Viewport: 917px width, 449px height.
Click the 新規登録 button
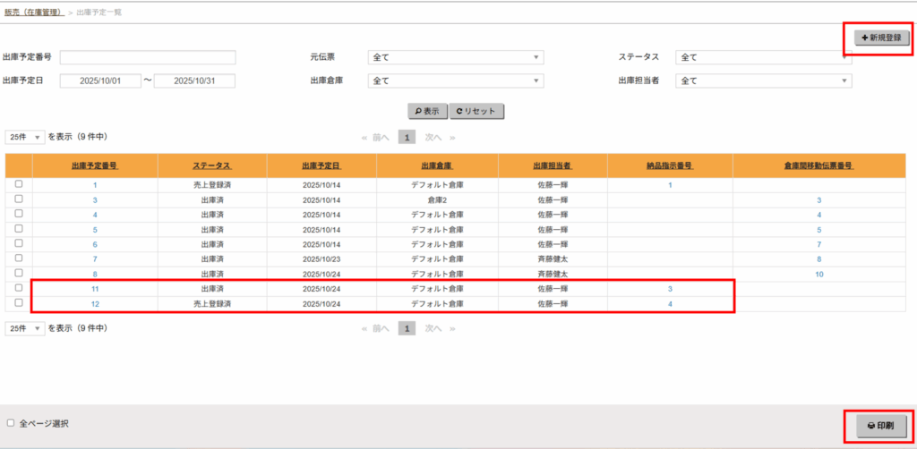click(881, 38)
